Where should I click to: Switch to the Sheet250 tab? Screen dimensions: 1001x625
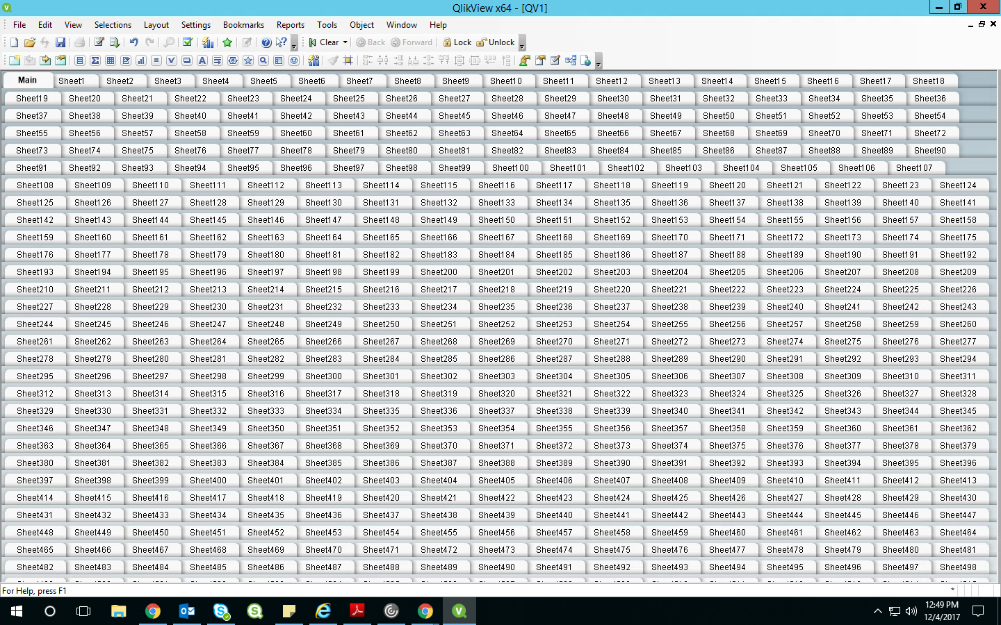coord(381,324)
